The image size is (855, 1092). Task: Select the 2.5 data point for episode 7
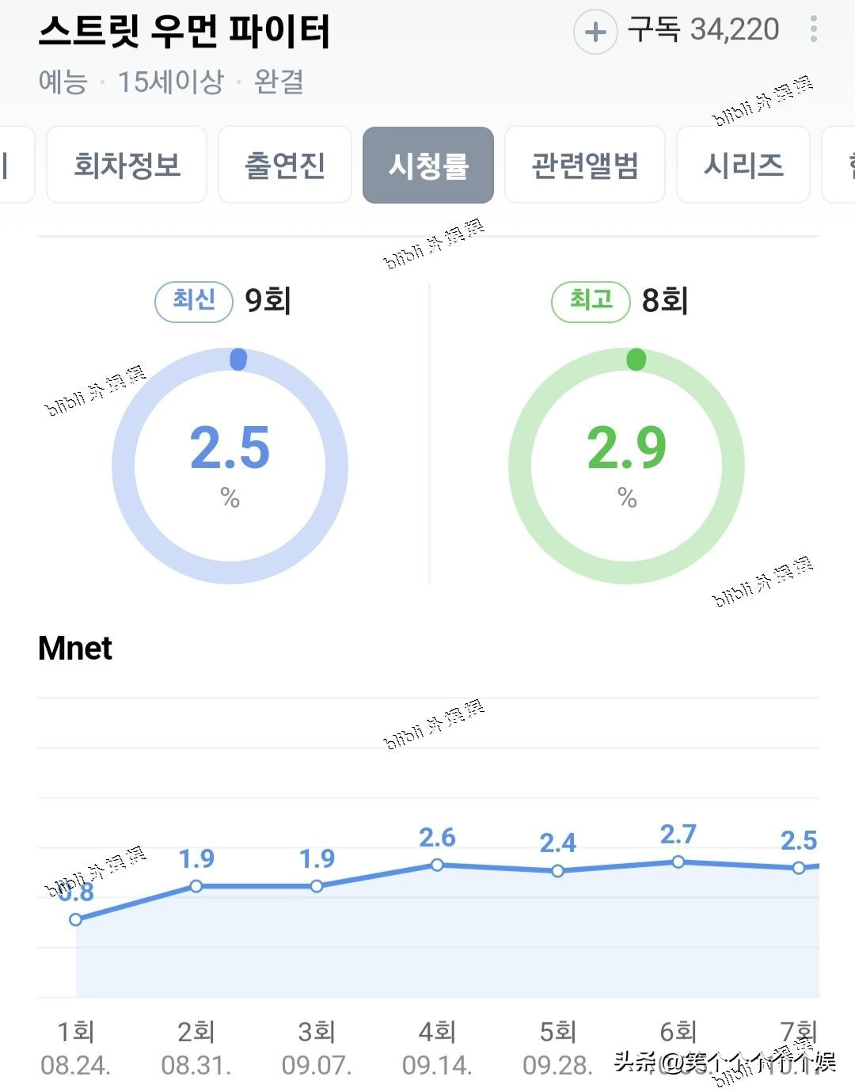tap(799, 868)
